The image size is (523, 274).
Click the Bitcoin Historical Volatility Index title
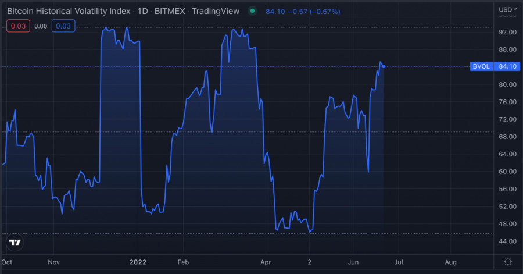point(69,10)
